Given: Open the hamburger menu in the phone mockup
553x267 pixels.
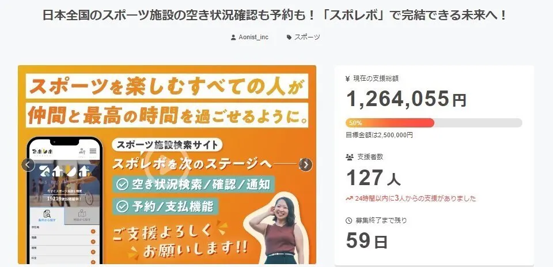Looking at the screenshot, I should [93, 151].
